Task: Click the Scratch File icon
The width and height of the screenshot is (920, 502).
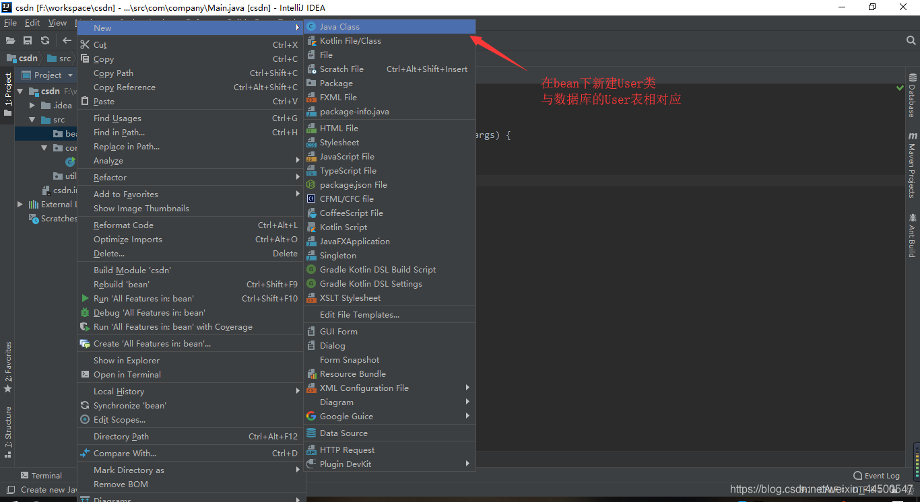Action: click(311, 69)
